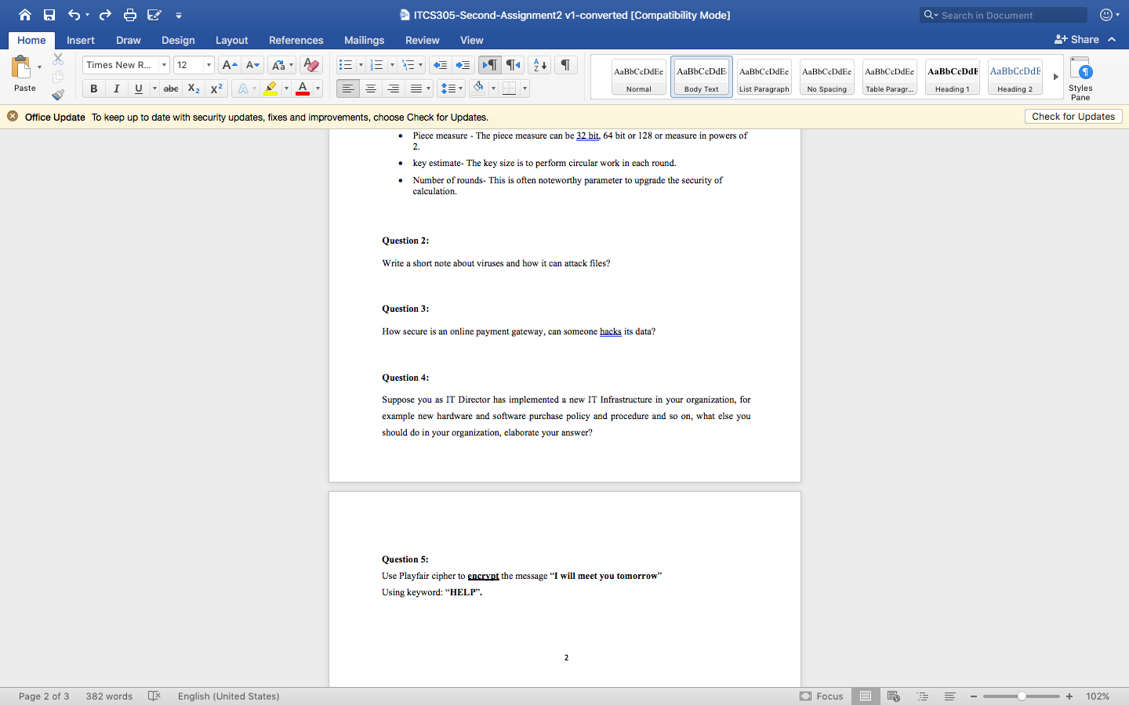Apply subscript formatting

coord(194,89)
